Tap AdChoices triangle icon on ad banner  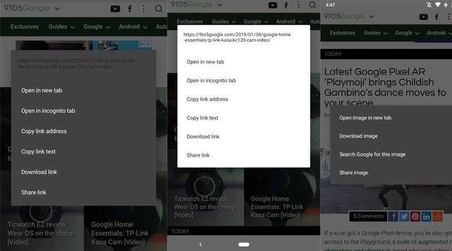pos(142,44)
